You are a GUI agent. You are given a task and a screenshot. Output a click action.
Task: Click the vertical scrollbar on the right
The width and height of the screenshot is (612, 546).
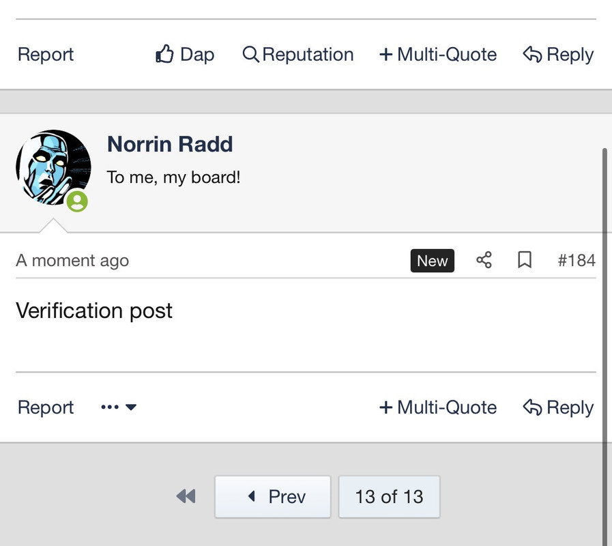(x=604, y=341)
